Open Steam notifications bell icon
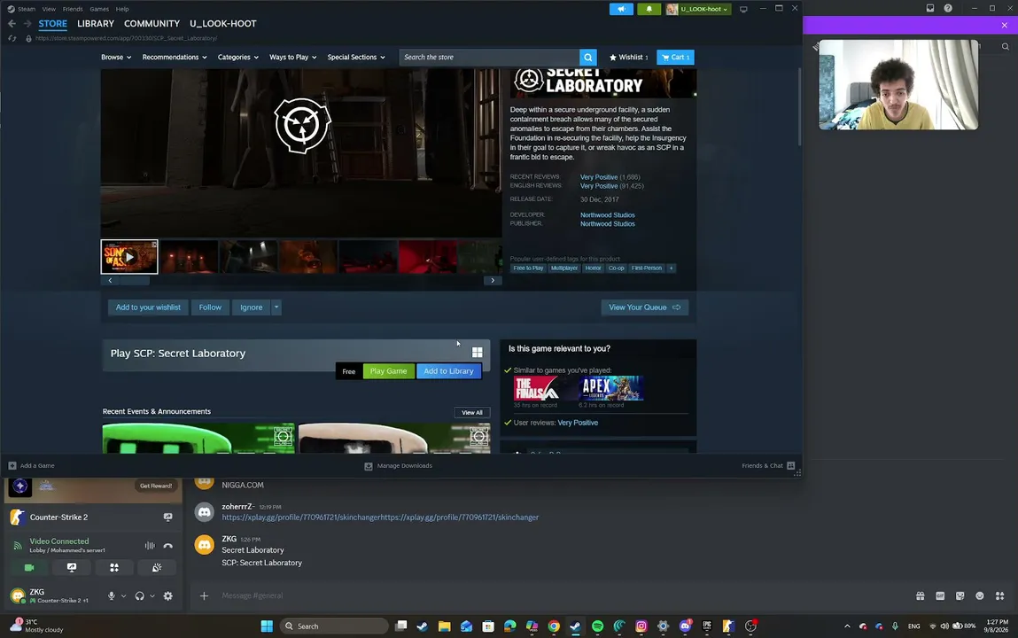This screenshot has width=1018, height=638. click(x=649, y=9)
